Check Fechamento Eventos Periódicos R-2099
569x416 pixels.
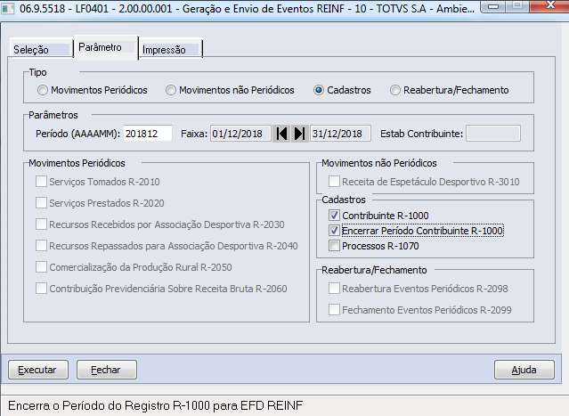point(334,310)
